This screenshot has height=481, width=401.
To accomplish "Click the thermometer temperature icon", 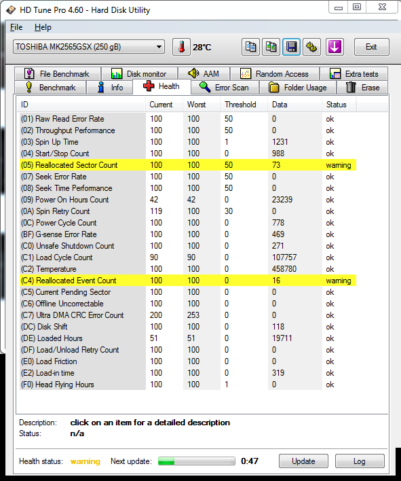I will (181, 47).
